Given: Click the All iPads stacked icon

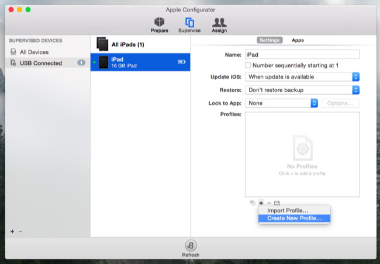Looking at the screenshot, I should coord(102,44).
